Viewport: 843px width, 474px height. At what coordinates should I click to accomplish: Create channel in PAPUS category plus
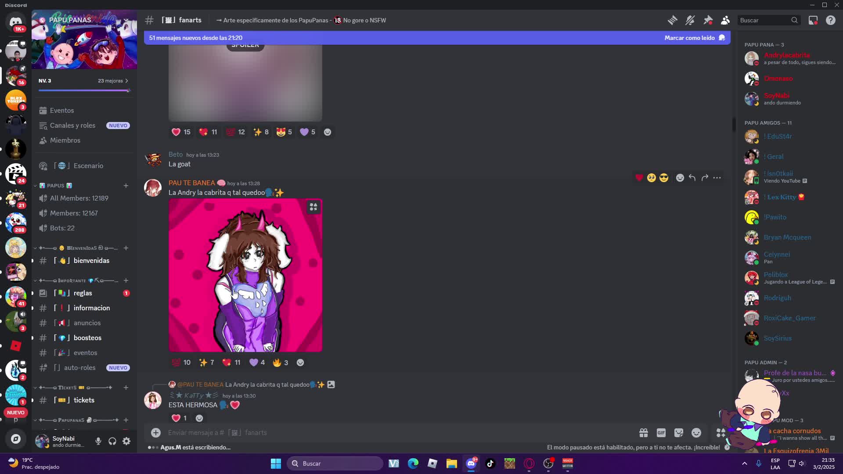pyautogui.click(x=126, y=186)
